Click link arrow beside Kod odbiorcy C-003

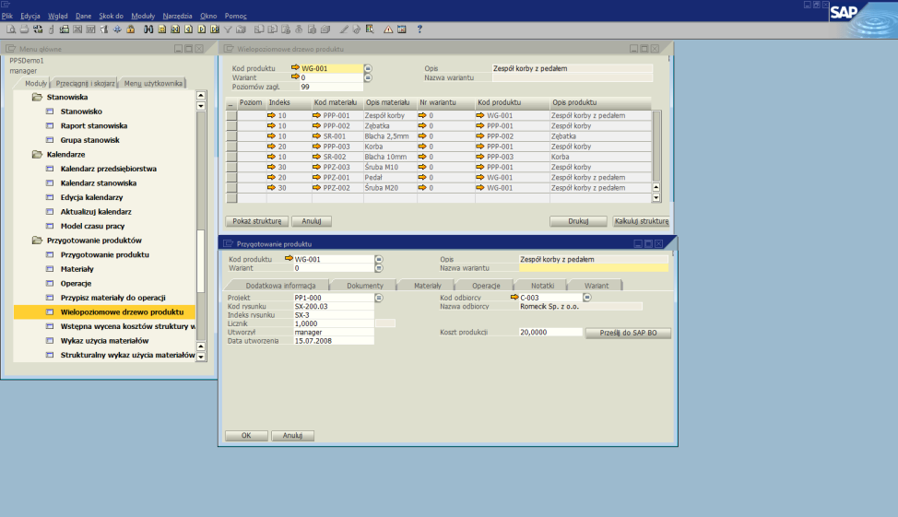(x=514, y=297)
